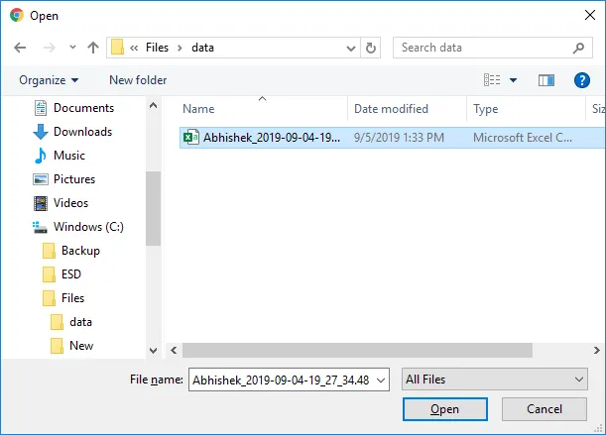606x435 pixels.
Task: Open Videos in the navigation pane
Action: pos(70,203)
